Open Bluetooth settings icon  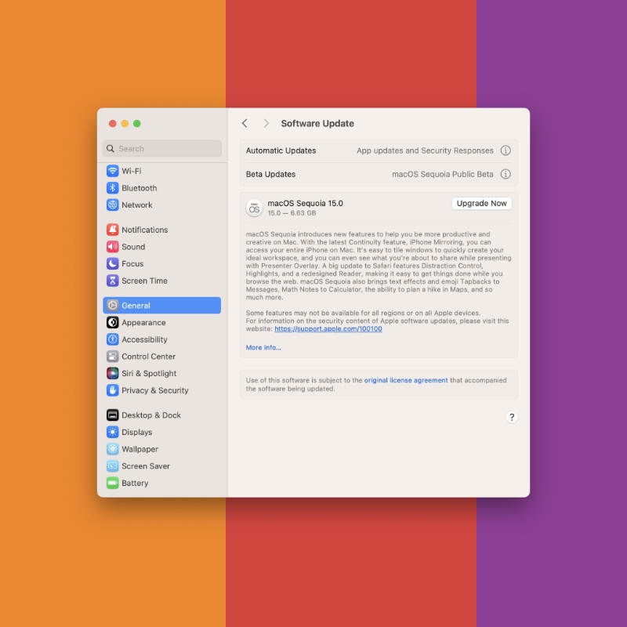click(x=113, y=188)
